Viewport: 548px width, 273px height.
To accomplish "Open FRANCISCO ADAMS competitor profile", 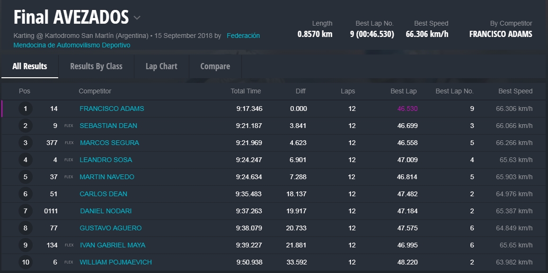I will pyautogui.click(x=112, y=109).
